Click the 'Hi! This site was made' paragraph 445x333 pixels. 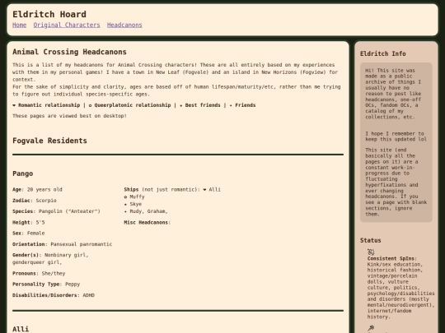393,94
